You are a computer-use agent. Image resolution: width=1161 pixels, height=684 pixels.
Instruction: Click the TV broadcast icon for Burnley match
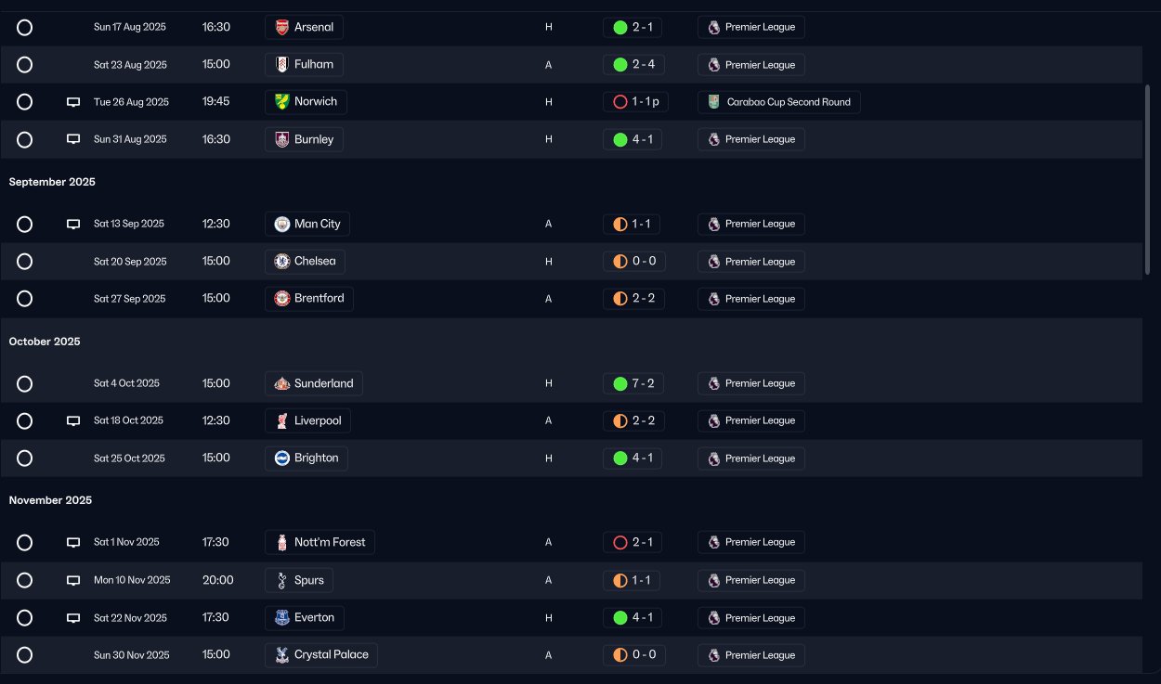[73, 139]
